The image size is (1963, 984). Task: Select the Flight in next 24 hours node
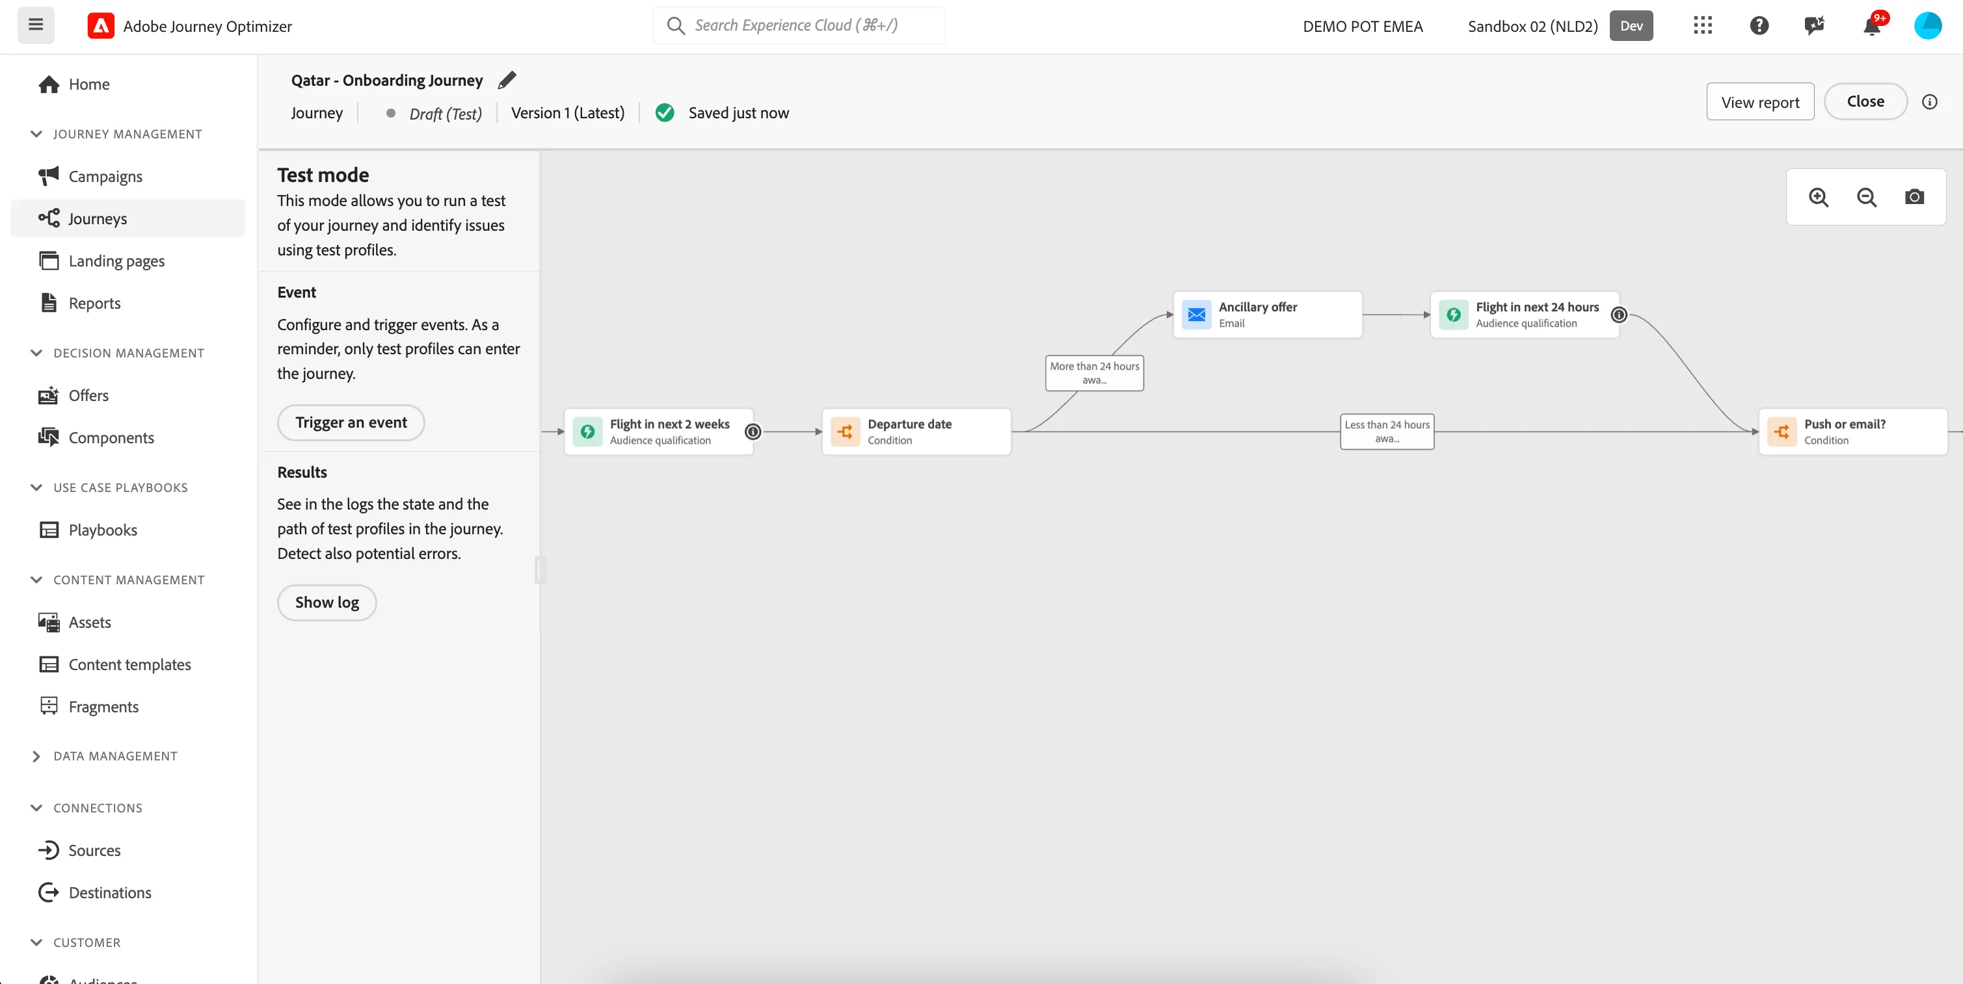[1524, 315]
